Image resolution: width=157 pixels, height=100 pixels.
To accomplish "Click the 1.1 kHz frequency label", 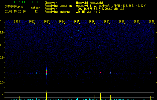I will coord(2,32).
